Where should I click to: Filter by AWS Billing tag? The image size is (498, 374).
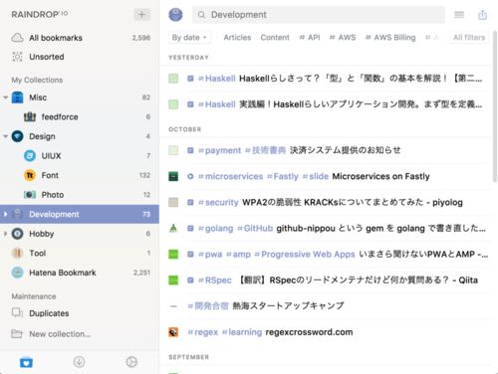pyautogui.click(x=390, y=38)
